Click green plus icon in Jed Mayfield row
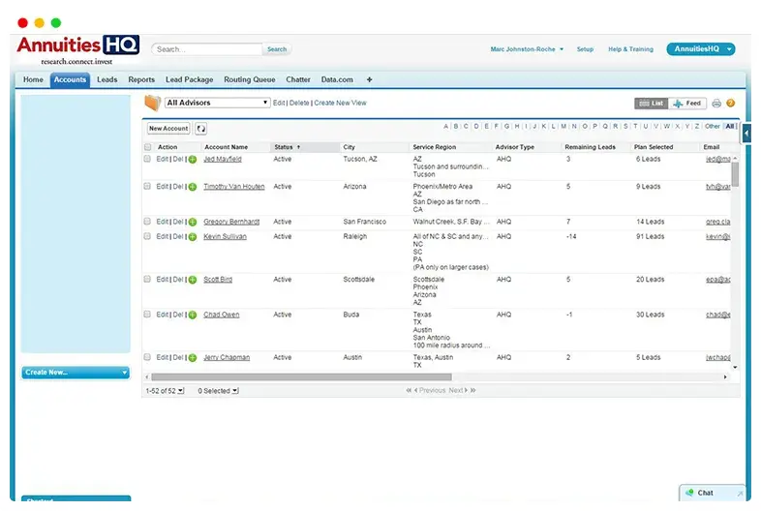The width and height of the screenshot is (761, 511). [193, 160]
